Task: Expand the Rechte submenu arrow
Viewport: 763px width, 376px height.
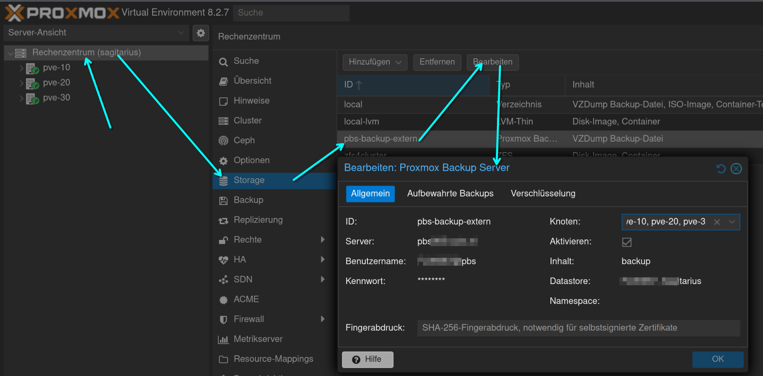Action: tap(323, 239)
